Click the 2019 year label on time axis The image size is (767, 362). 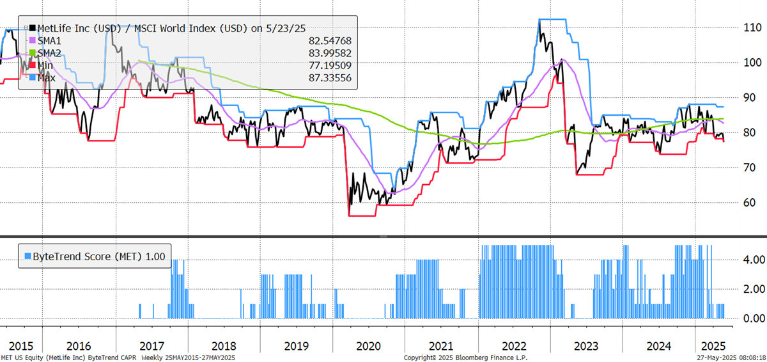297,346
